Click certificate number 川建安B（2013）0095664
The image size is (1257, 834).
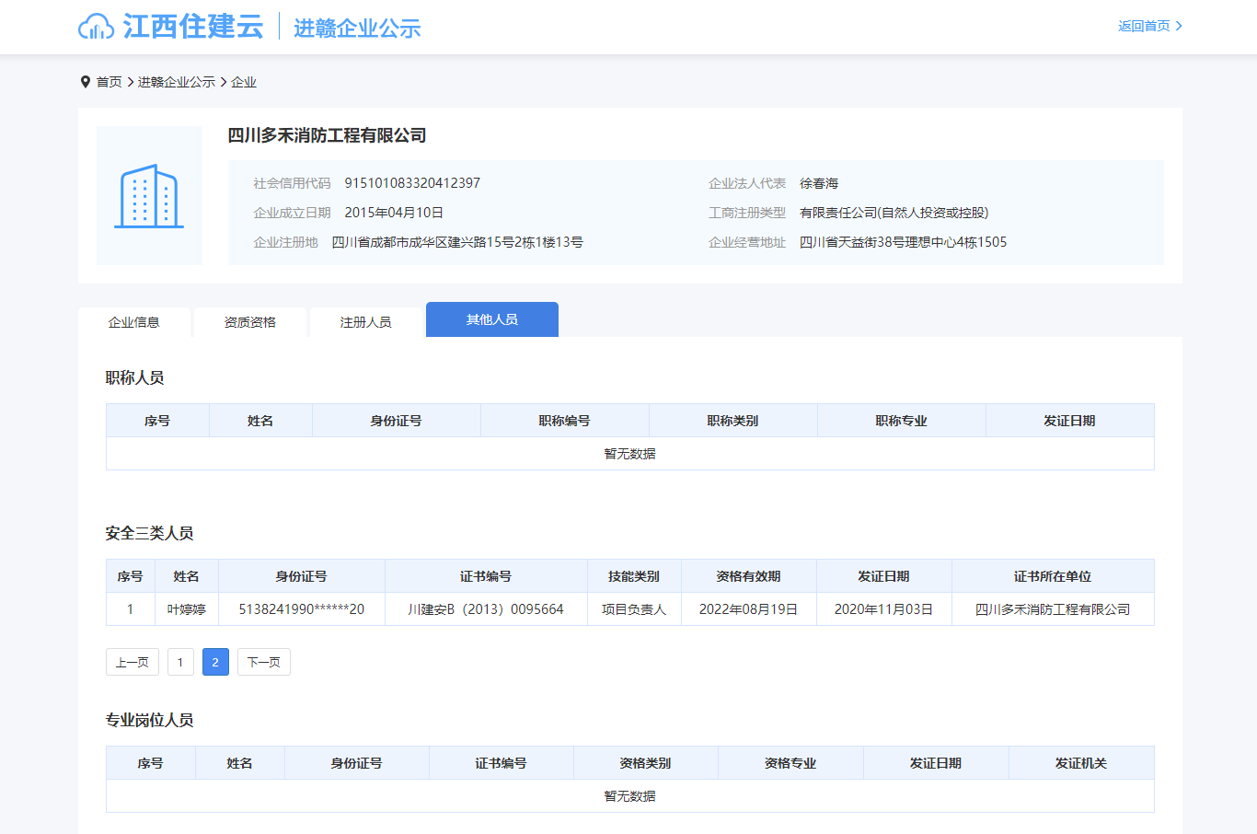(x=486, y=609)
